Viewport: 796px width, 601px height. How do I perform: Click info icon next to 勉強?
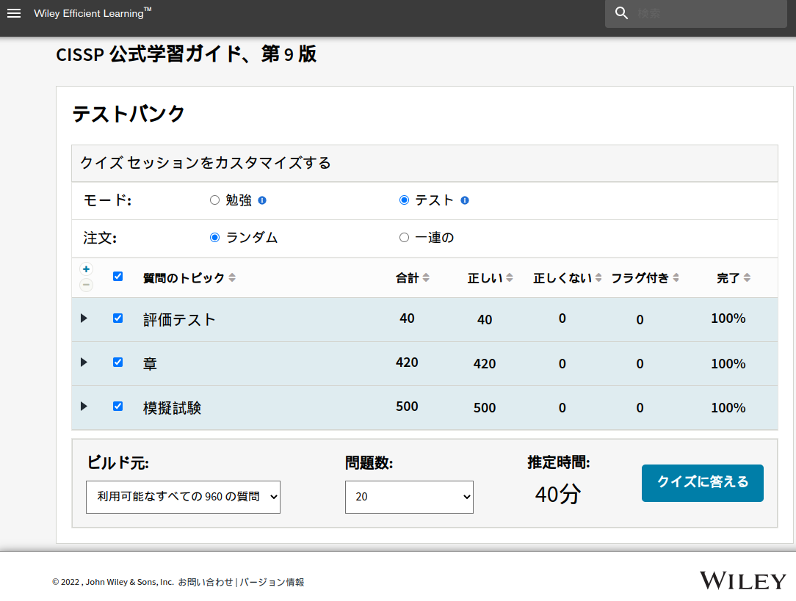(262, 200)
